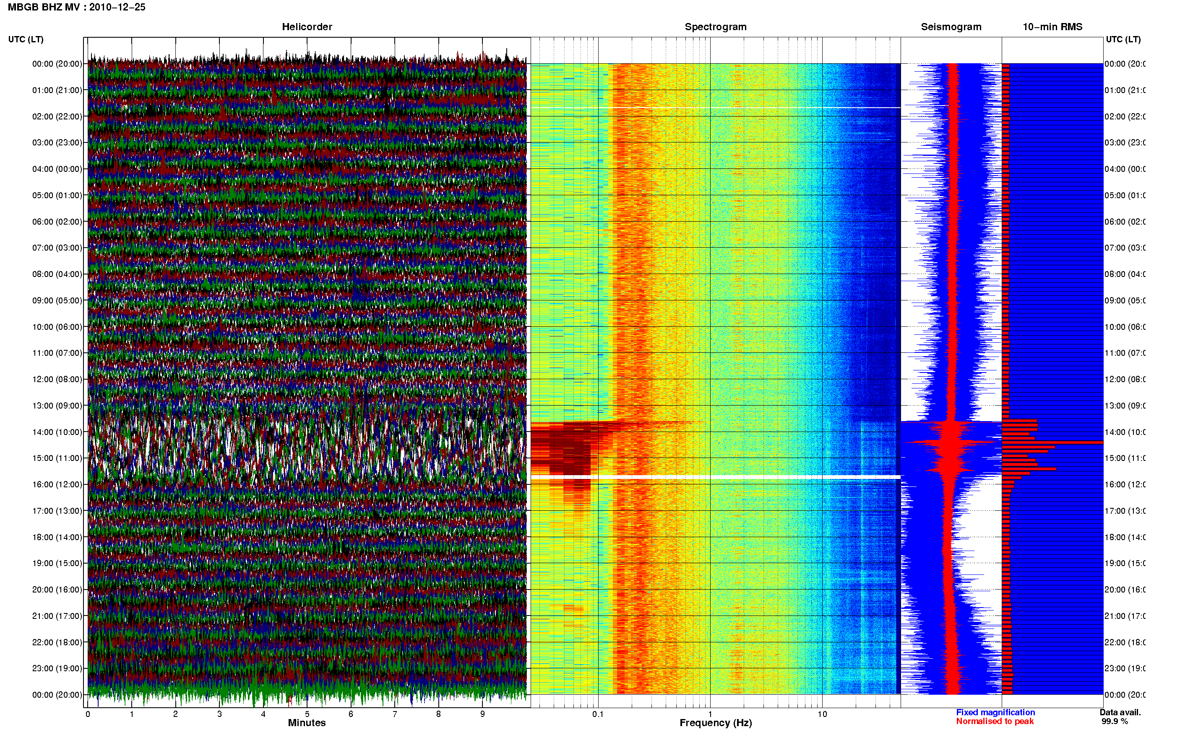Click left time label '07:00 (03:00)'

click(57, 248)
